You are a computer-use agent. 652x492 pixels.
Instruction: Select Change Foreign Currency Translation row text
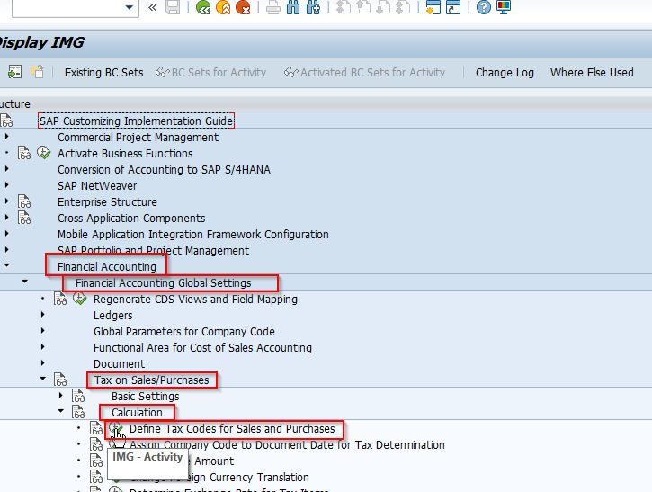tap(219, 477)
